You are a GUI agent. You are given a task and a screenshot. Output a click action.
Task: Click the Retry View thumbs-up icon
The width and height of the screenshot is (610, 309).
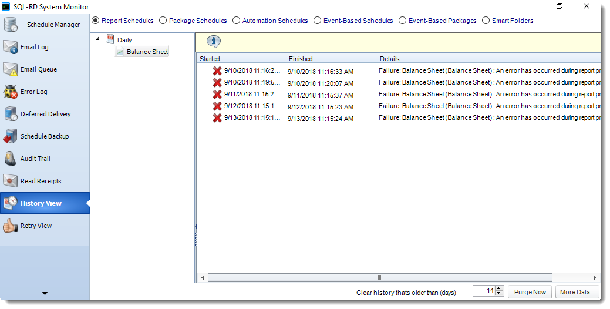click(x=10, y=226)
